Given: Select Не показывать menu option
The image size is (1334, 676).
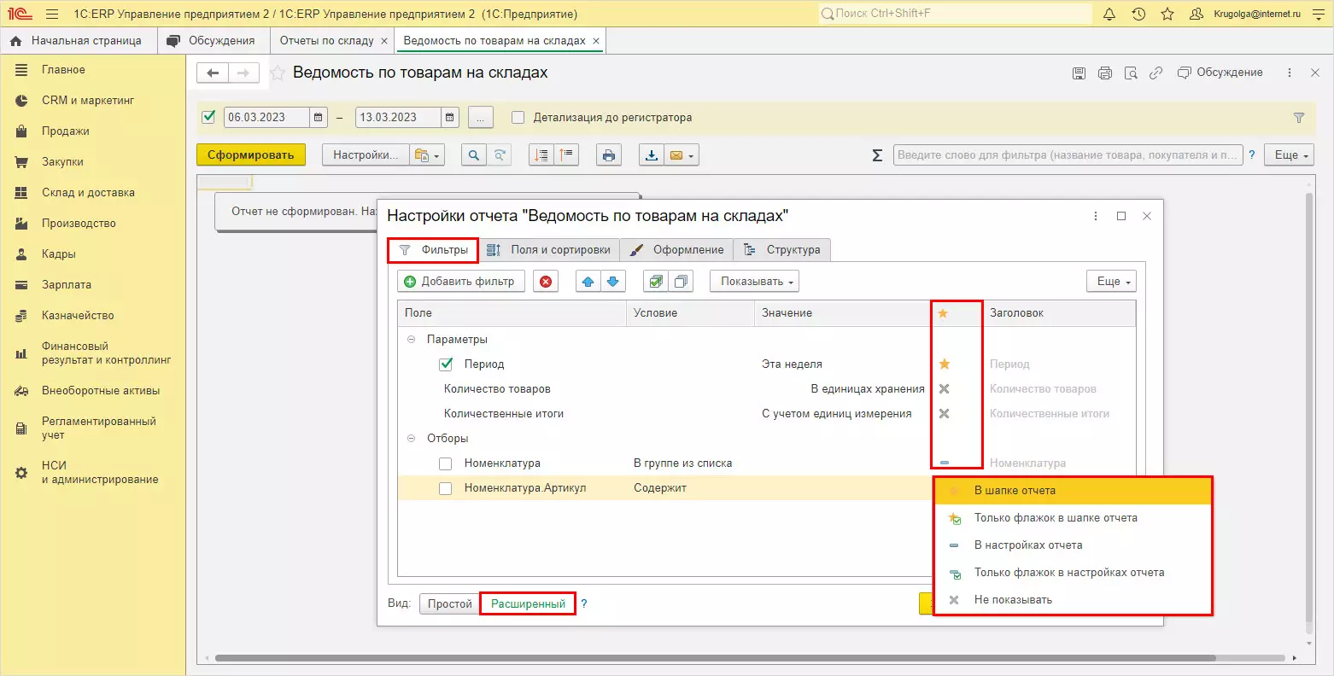Looking at the screenshot, I should click(1013, 600).
